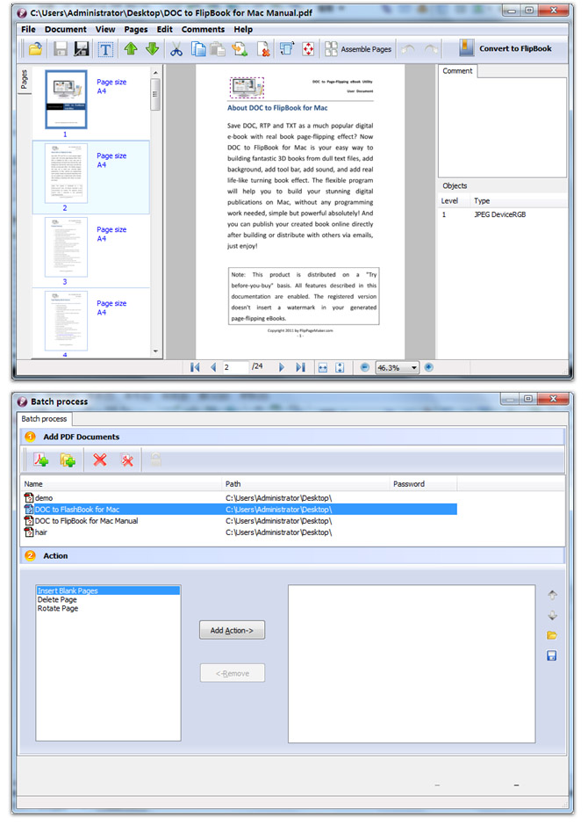Open a PDF with the folder icon
The height and width of the screenshot is (825, 588).
pyautogui.click(x=35, y=49)
